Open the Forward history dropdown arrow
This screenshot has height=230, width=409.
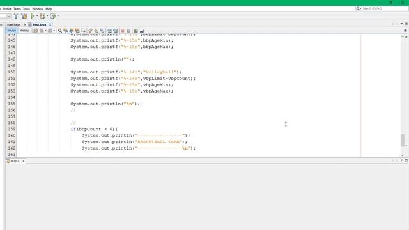(54, 31)
